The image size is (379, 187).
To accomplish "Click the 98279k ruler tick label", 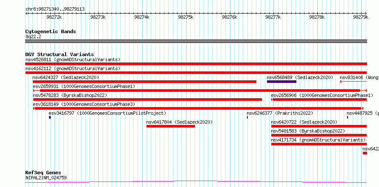I will coord(361,17).
